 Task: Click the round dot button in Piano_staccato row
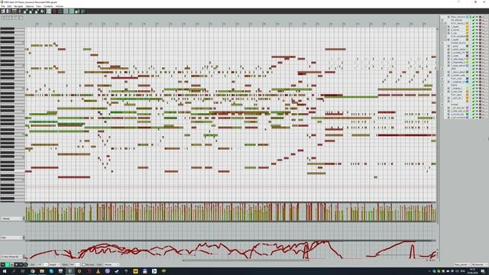click(x=480, y=17)
